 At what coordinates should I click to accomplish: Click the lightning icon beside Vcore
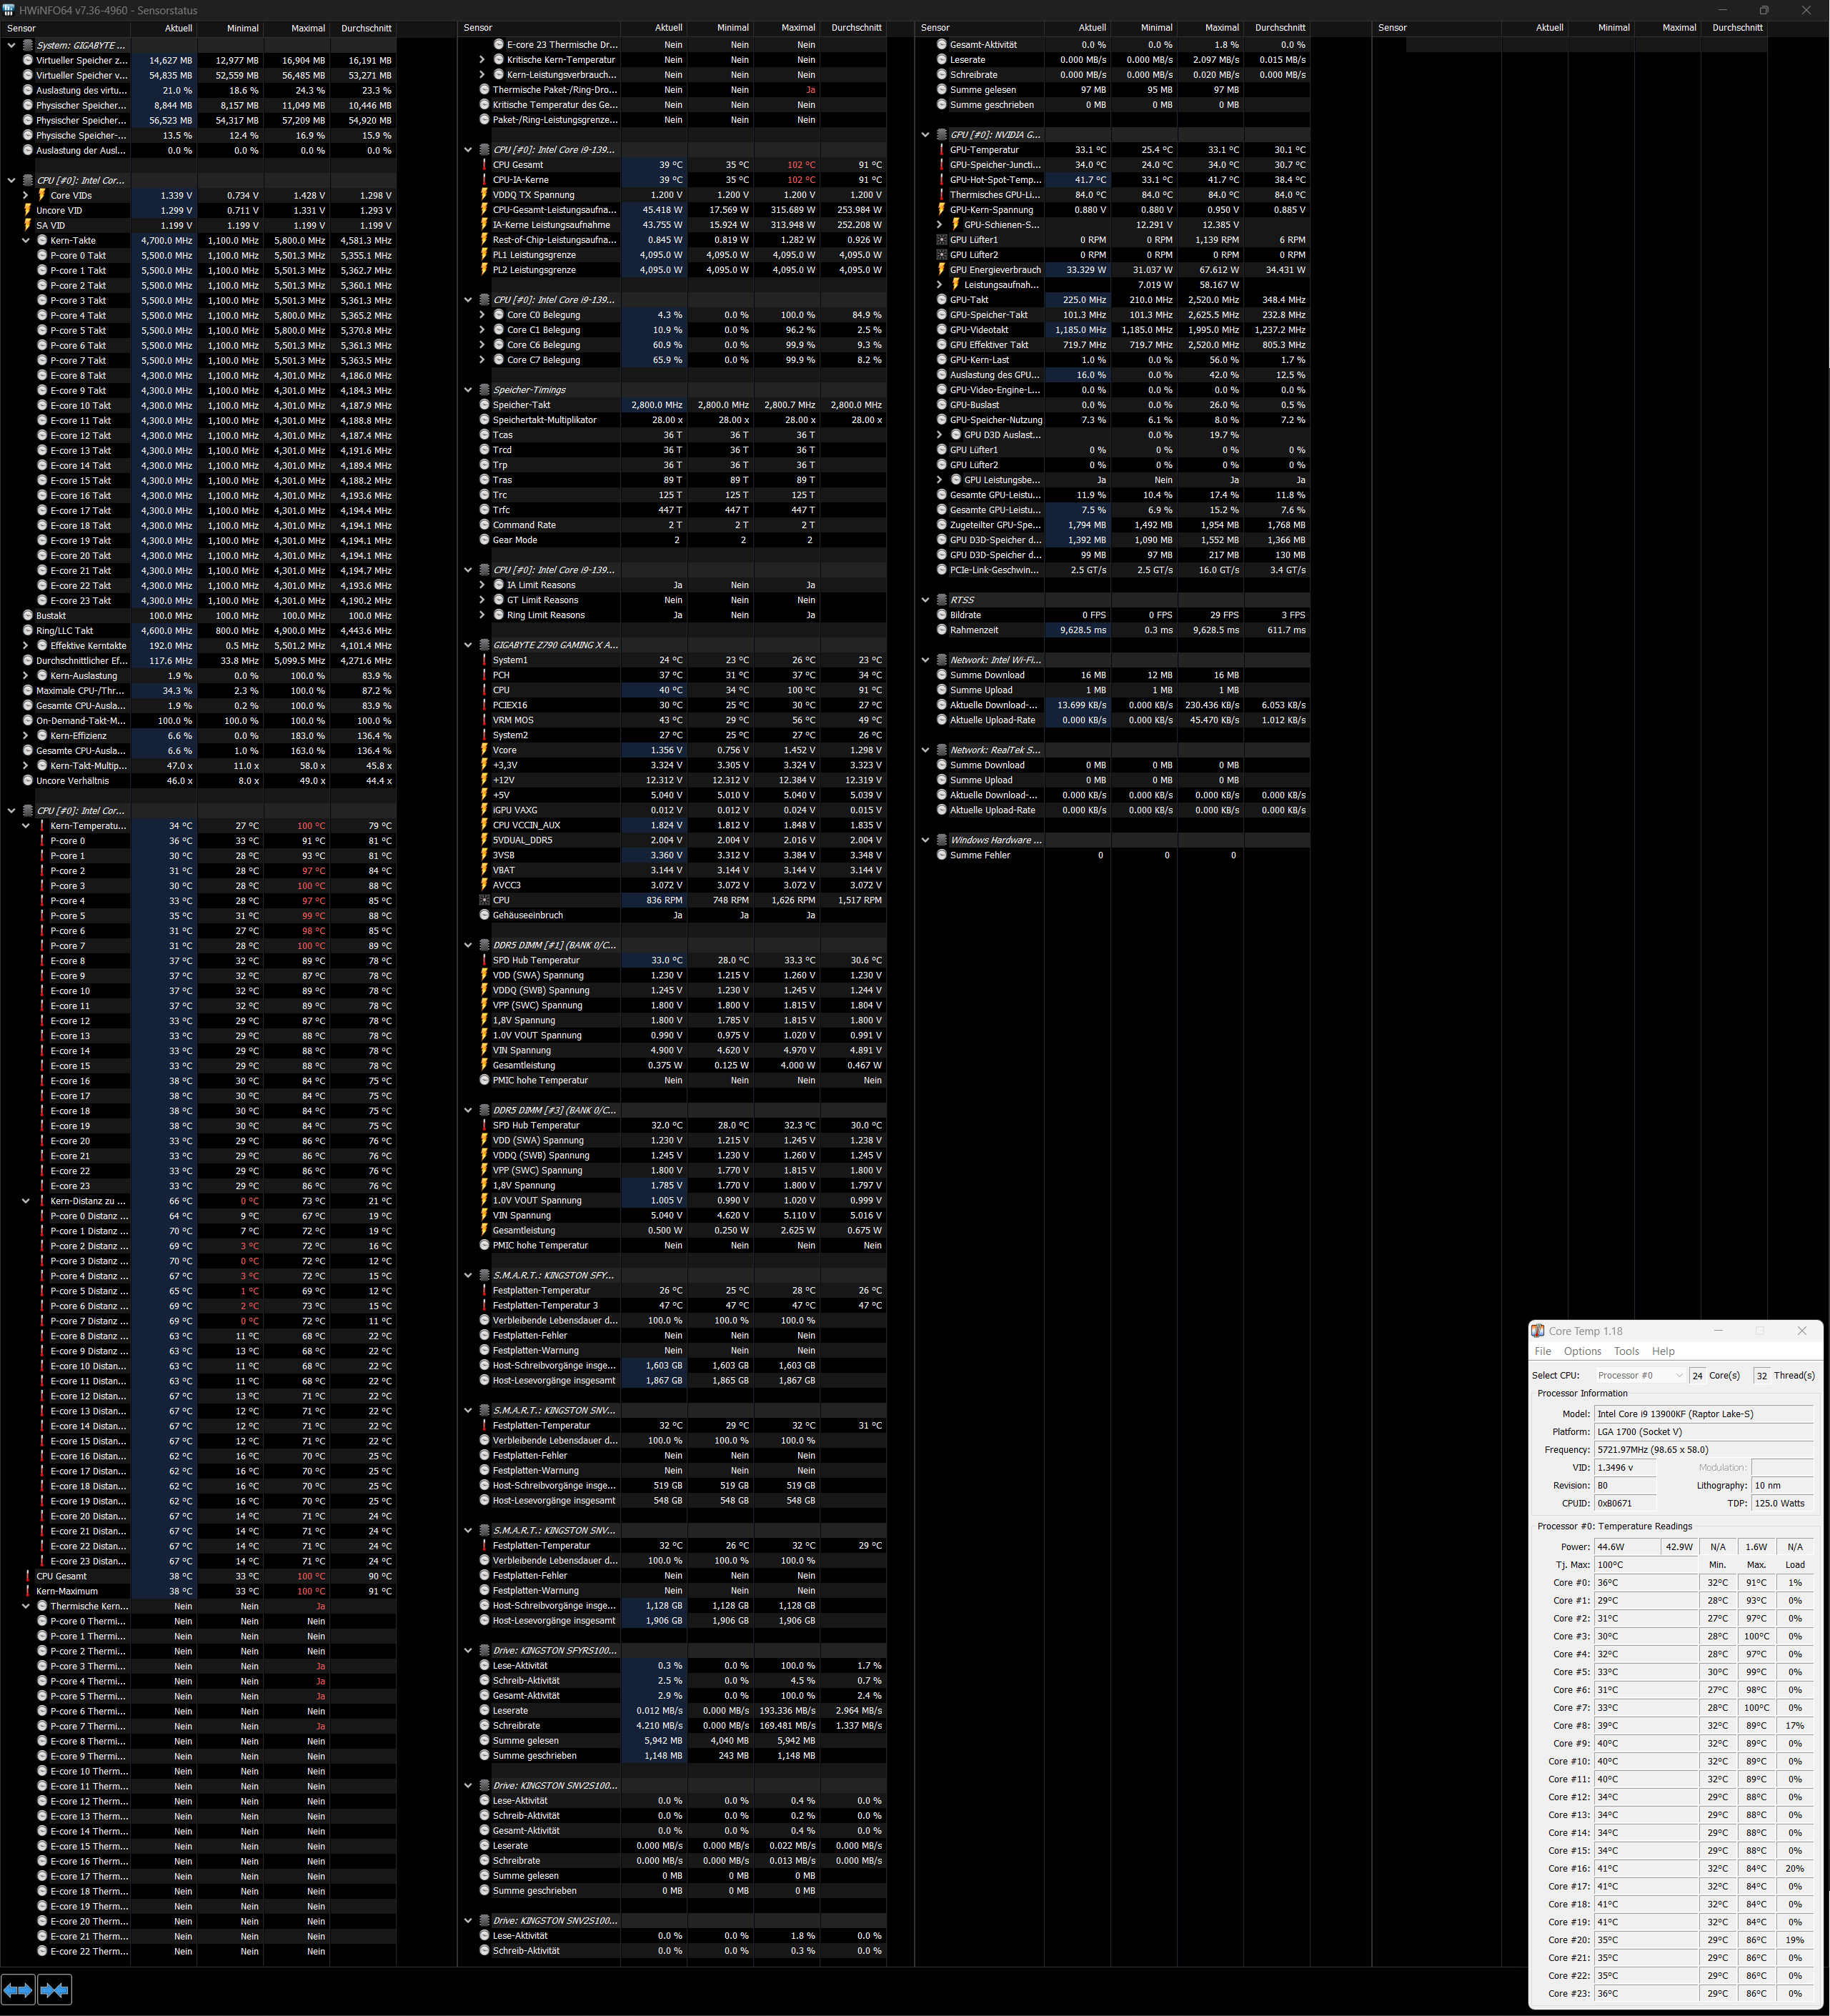point(484,750)
